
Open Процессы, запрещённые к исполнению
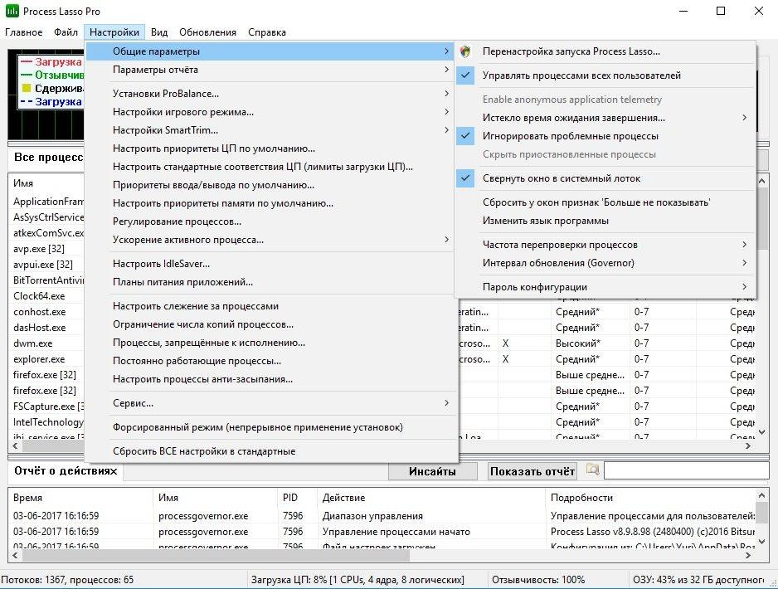pos(271,343)
